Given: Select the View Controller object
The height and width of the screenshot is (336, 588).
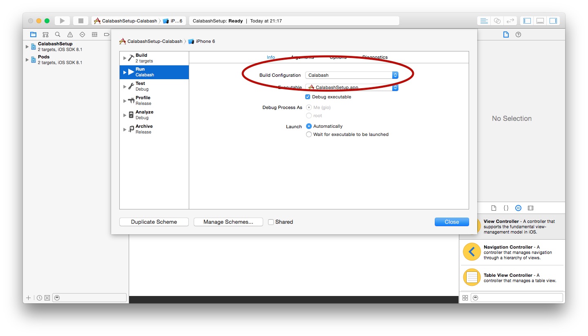Looking at the screenshot, I should (512, 227).
